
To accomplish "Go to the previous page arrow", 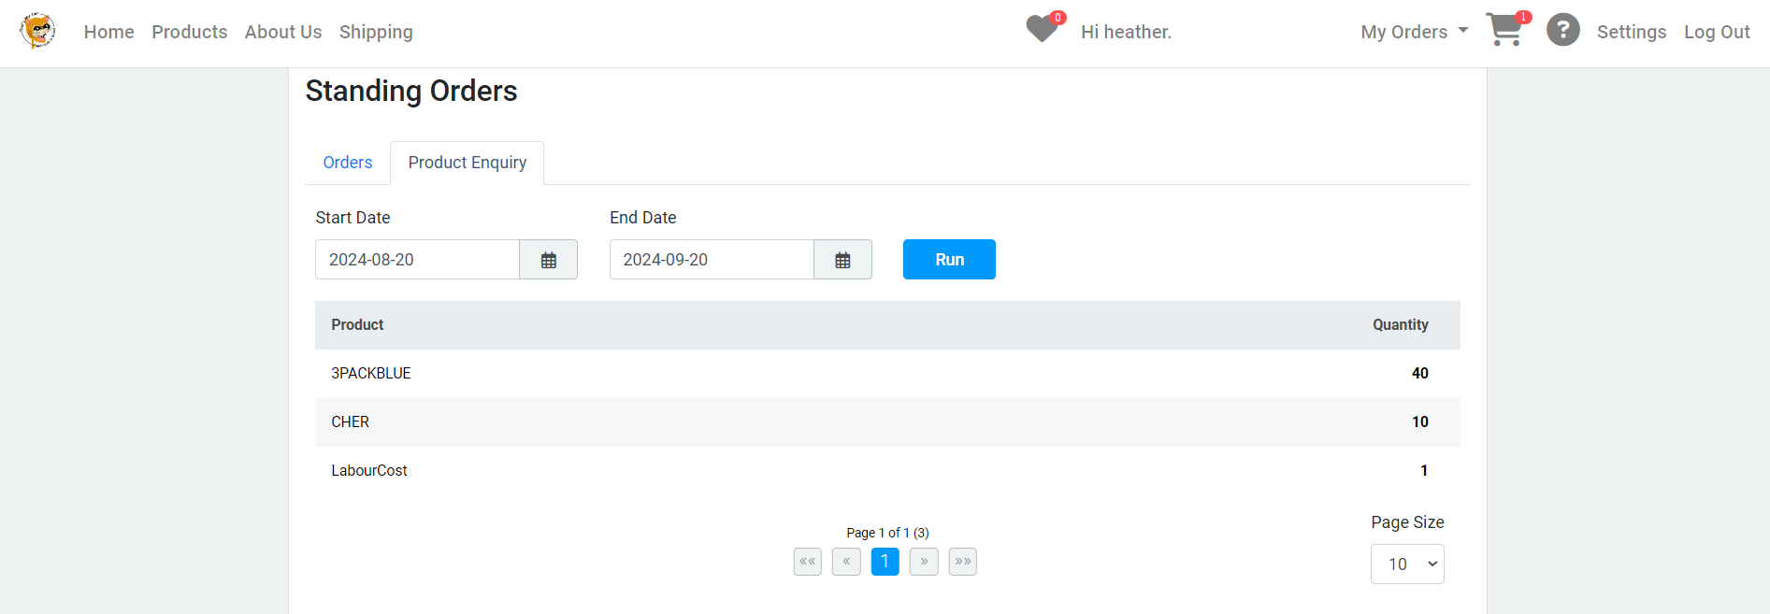I will pos(846,562).
